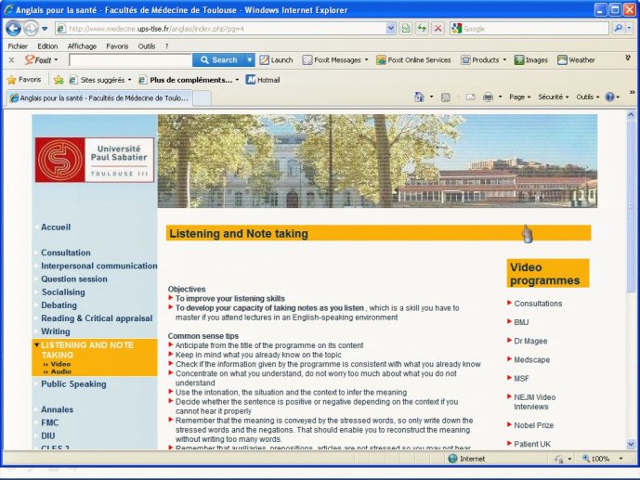Open Reading & Critical appraisal link

97,318
